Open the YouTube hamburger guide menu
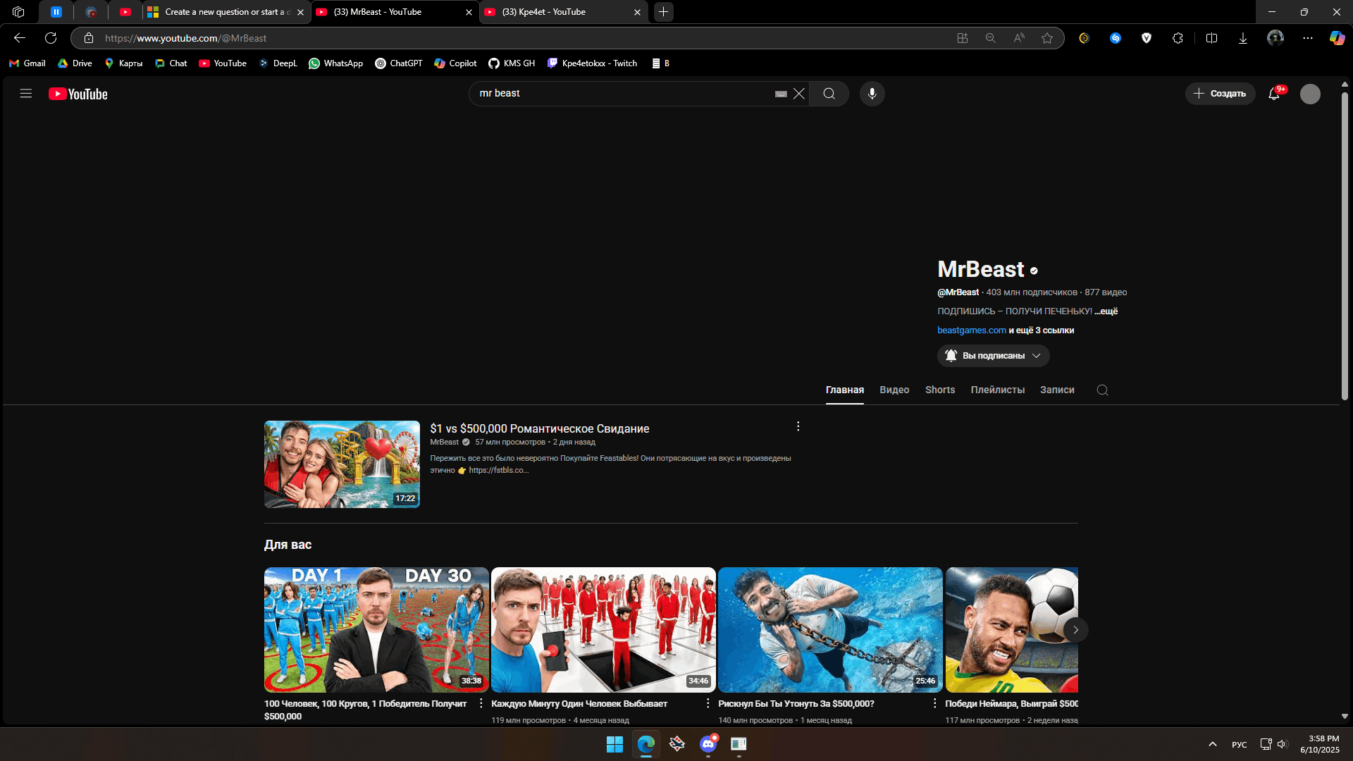 pos(26,94)
